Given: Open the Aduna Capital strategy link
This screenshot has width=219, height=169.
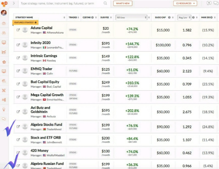Looking at the screenshot, I should pyautogui.click(x=42, y=28).
